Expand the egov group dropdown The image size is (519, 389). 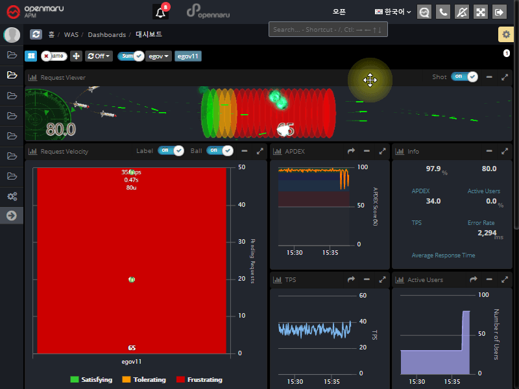click(159, 56)
